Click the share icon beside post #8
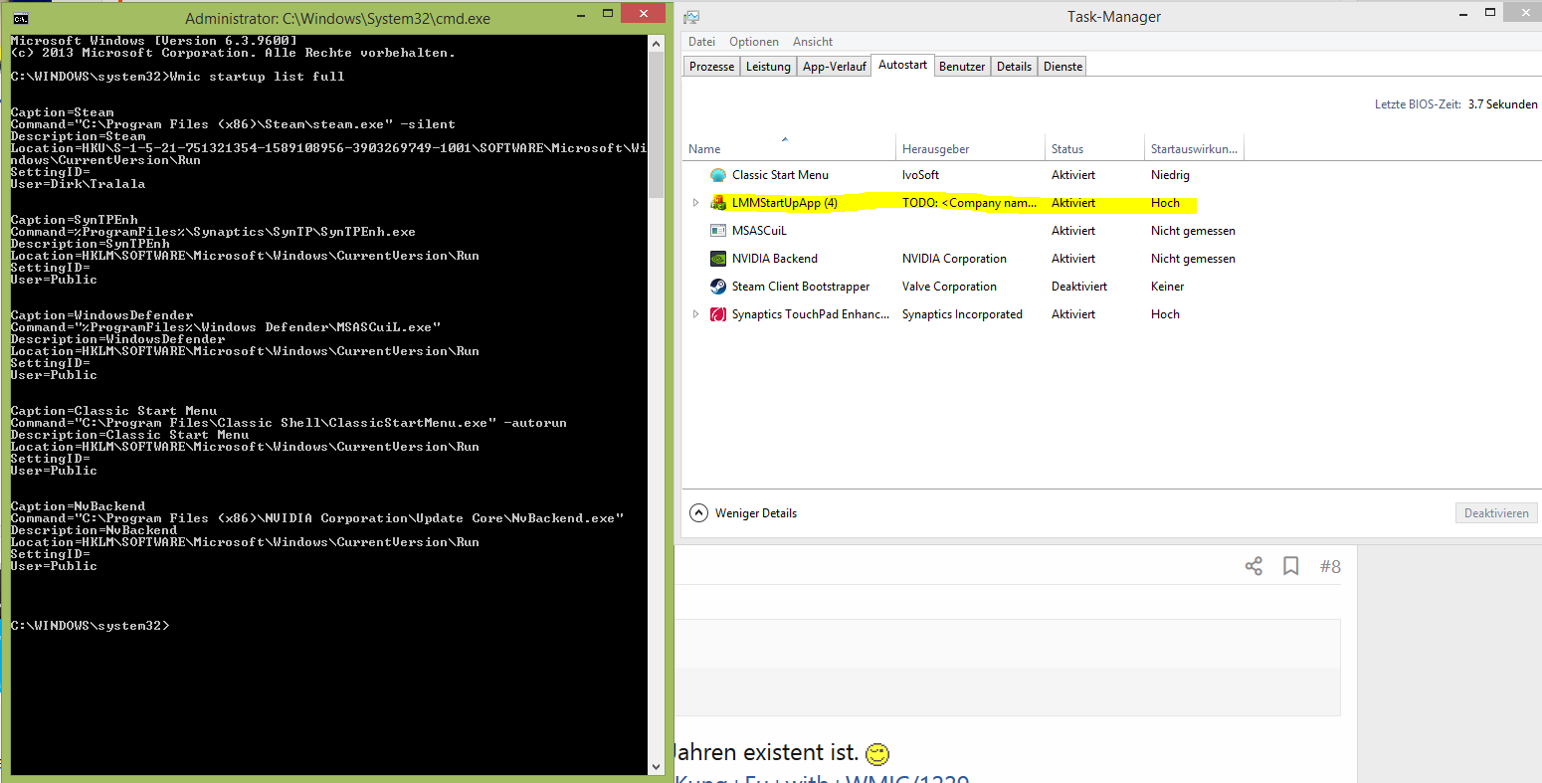1542x783 pixels. pos(1253,566)
